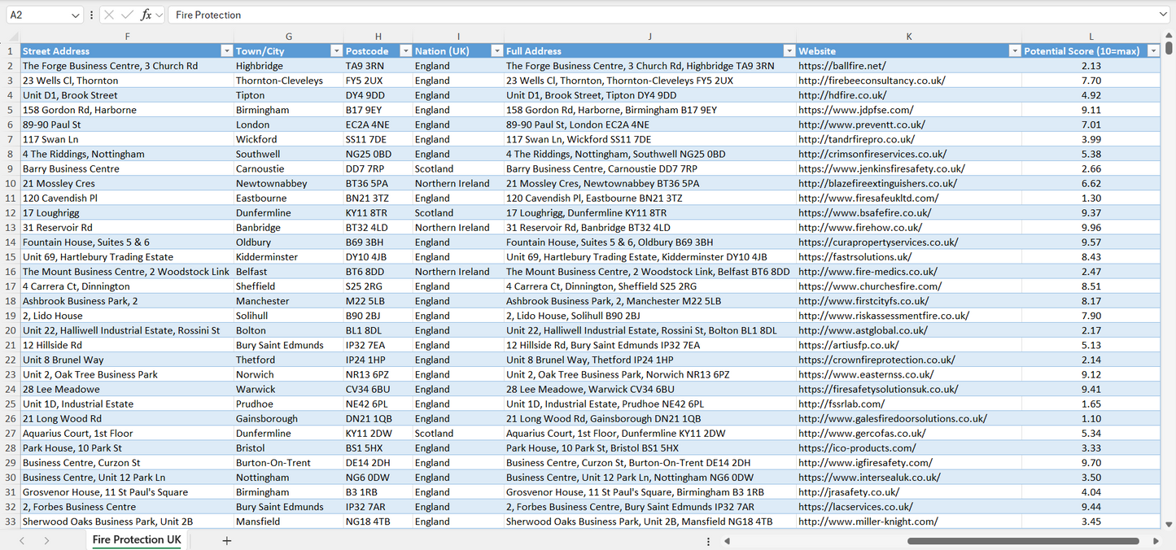1176x550 pixels.
Task: Click the Select All corner triangle
Action: pos(11,37)
